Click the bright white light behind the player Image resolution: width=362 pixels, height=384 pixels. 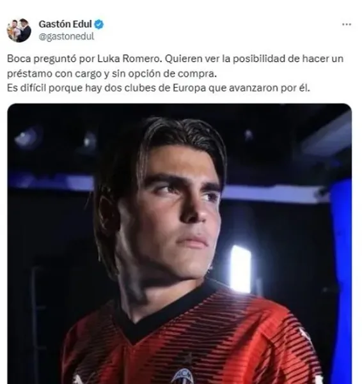(240, 268)
